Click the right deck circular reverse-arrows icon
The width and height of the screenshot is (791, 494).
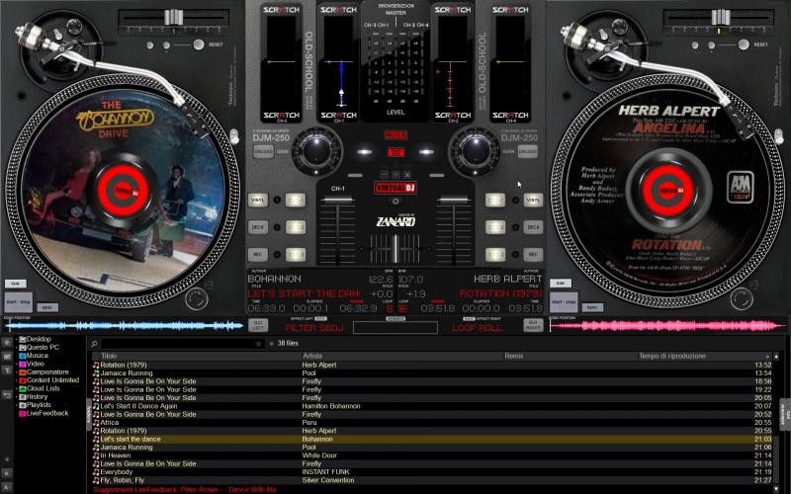[x=741, y=298]
